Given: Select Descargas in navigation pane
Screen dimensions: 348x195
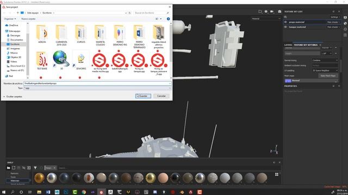Looking at the screenshot, I should click(15, 35).
